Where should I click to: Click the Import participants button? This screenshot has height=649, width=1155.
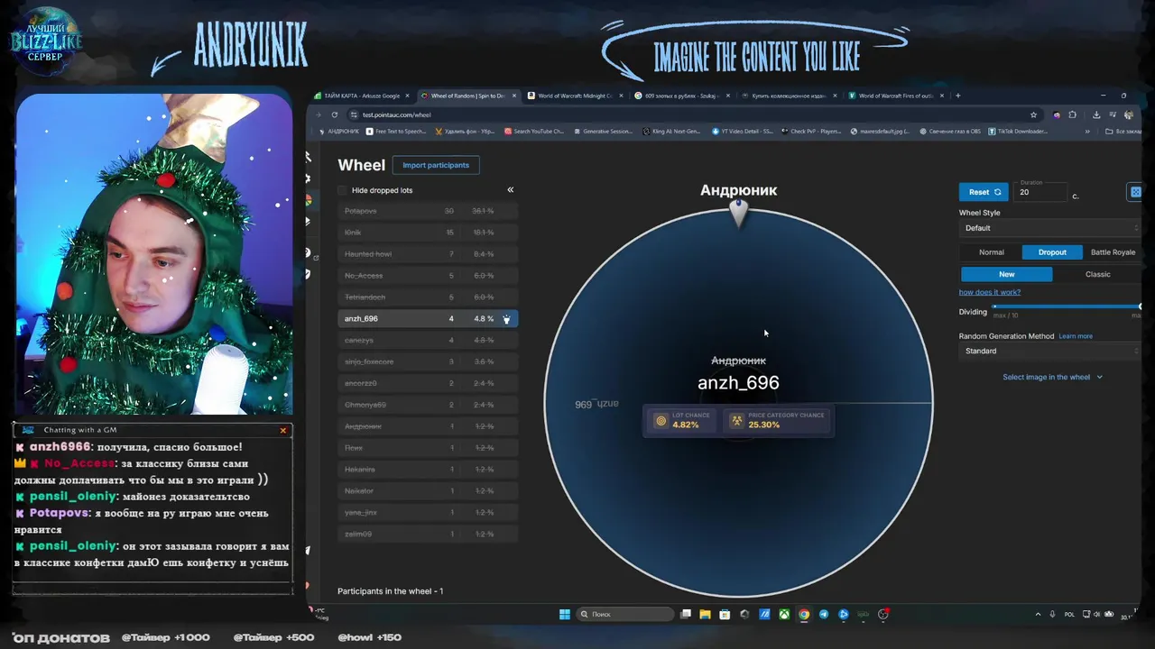[436, 165]
